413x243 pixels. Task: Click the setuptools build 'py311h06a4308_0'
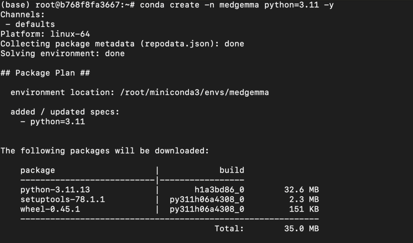207,199
